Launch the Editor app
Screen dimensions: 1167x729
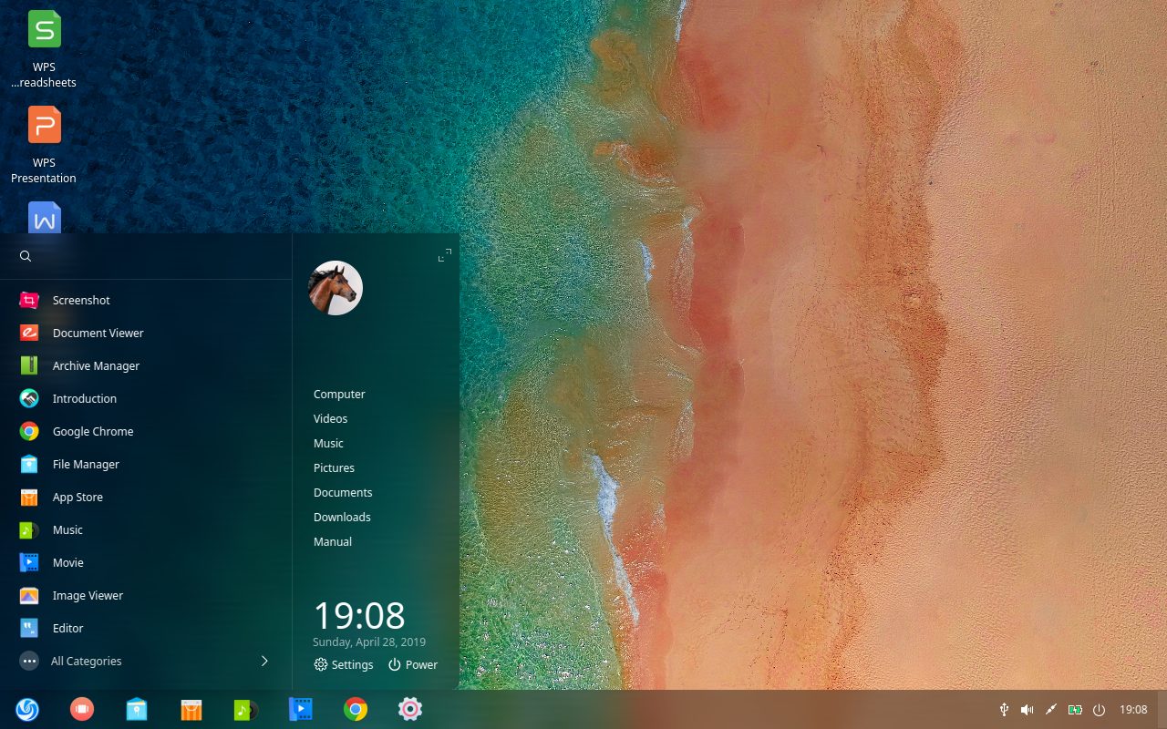point(67,628)
